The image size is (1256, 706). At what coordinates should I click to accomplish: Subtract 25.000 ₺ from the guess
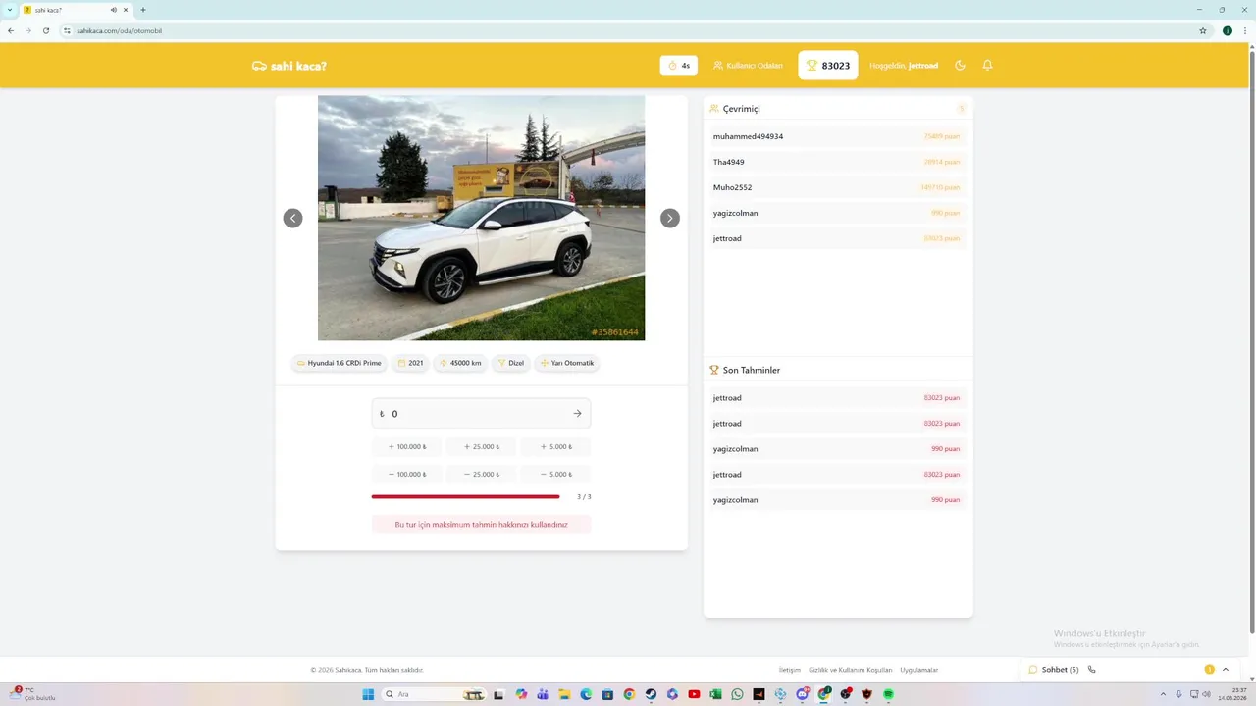[x=481, y=474]
